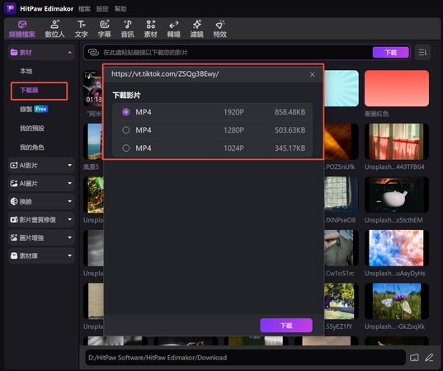Open the 特效 effects panel
Screen dimensions: 443x371
[x=219, y=29]
